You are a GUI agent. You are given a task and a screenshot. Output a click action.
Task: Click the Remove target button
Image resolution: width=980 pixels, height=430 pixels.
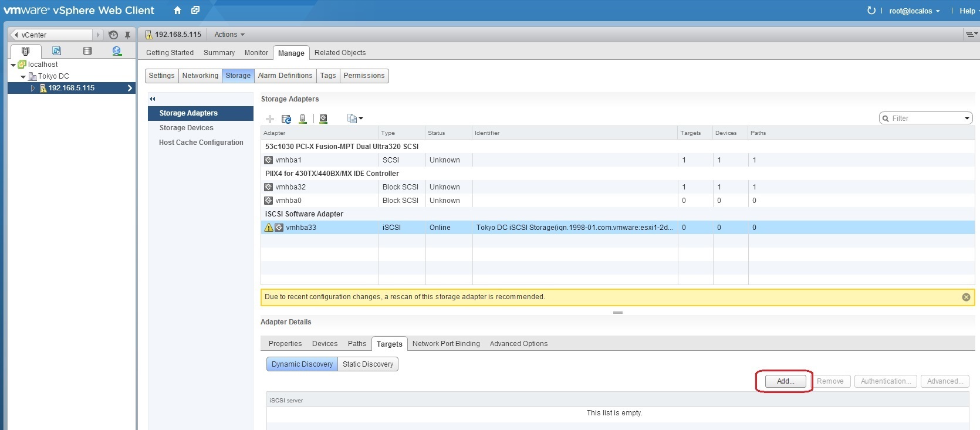830,381
